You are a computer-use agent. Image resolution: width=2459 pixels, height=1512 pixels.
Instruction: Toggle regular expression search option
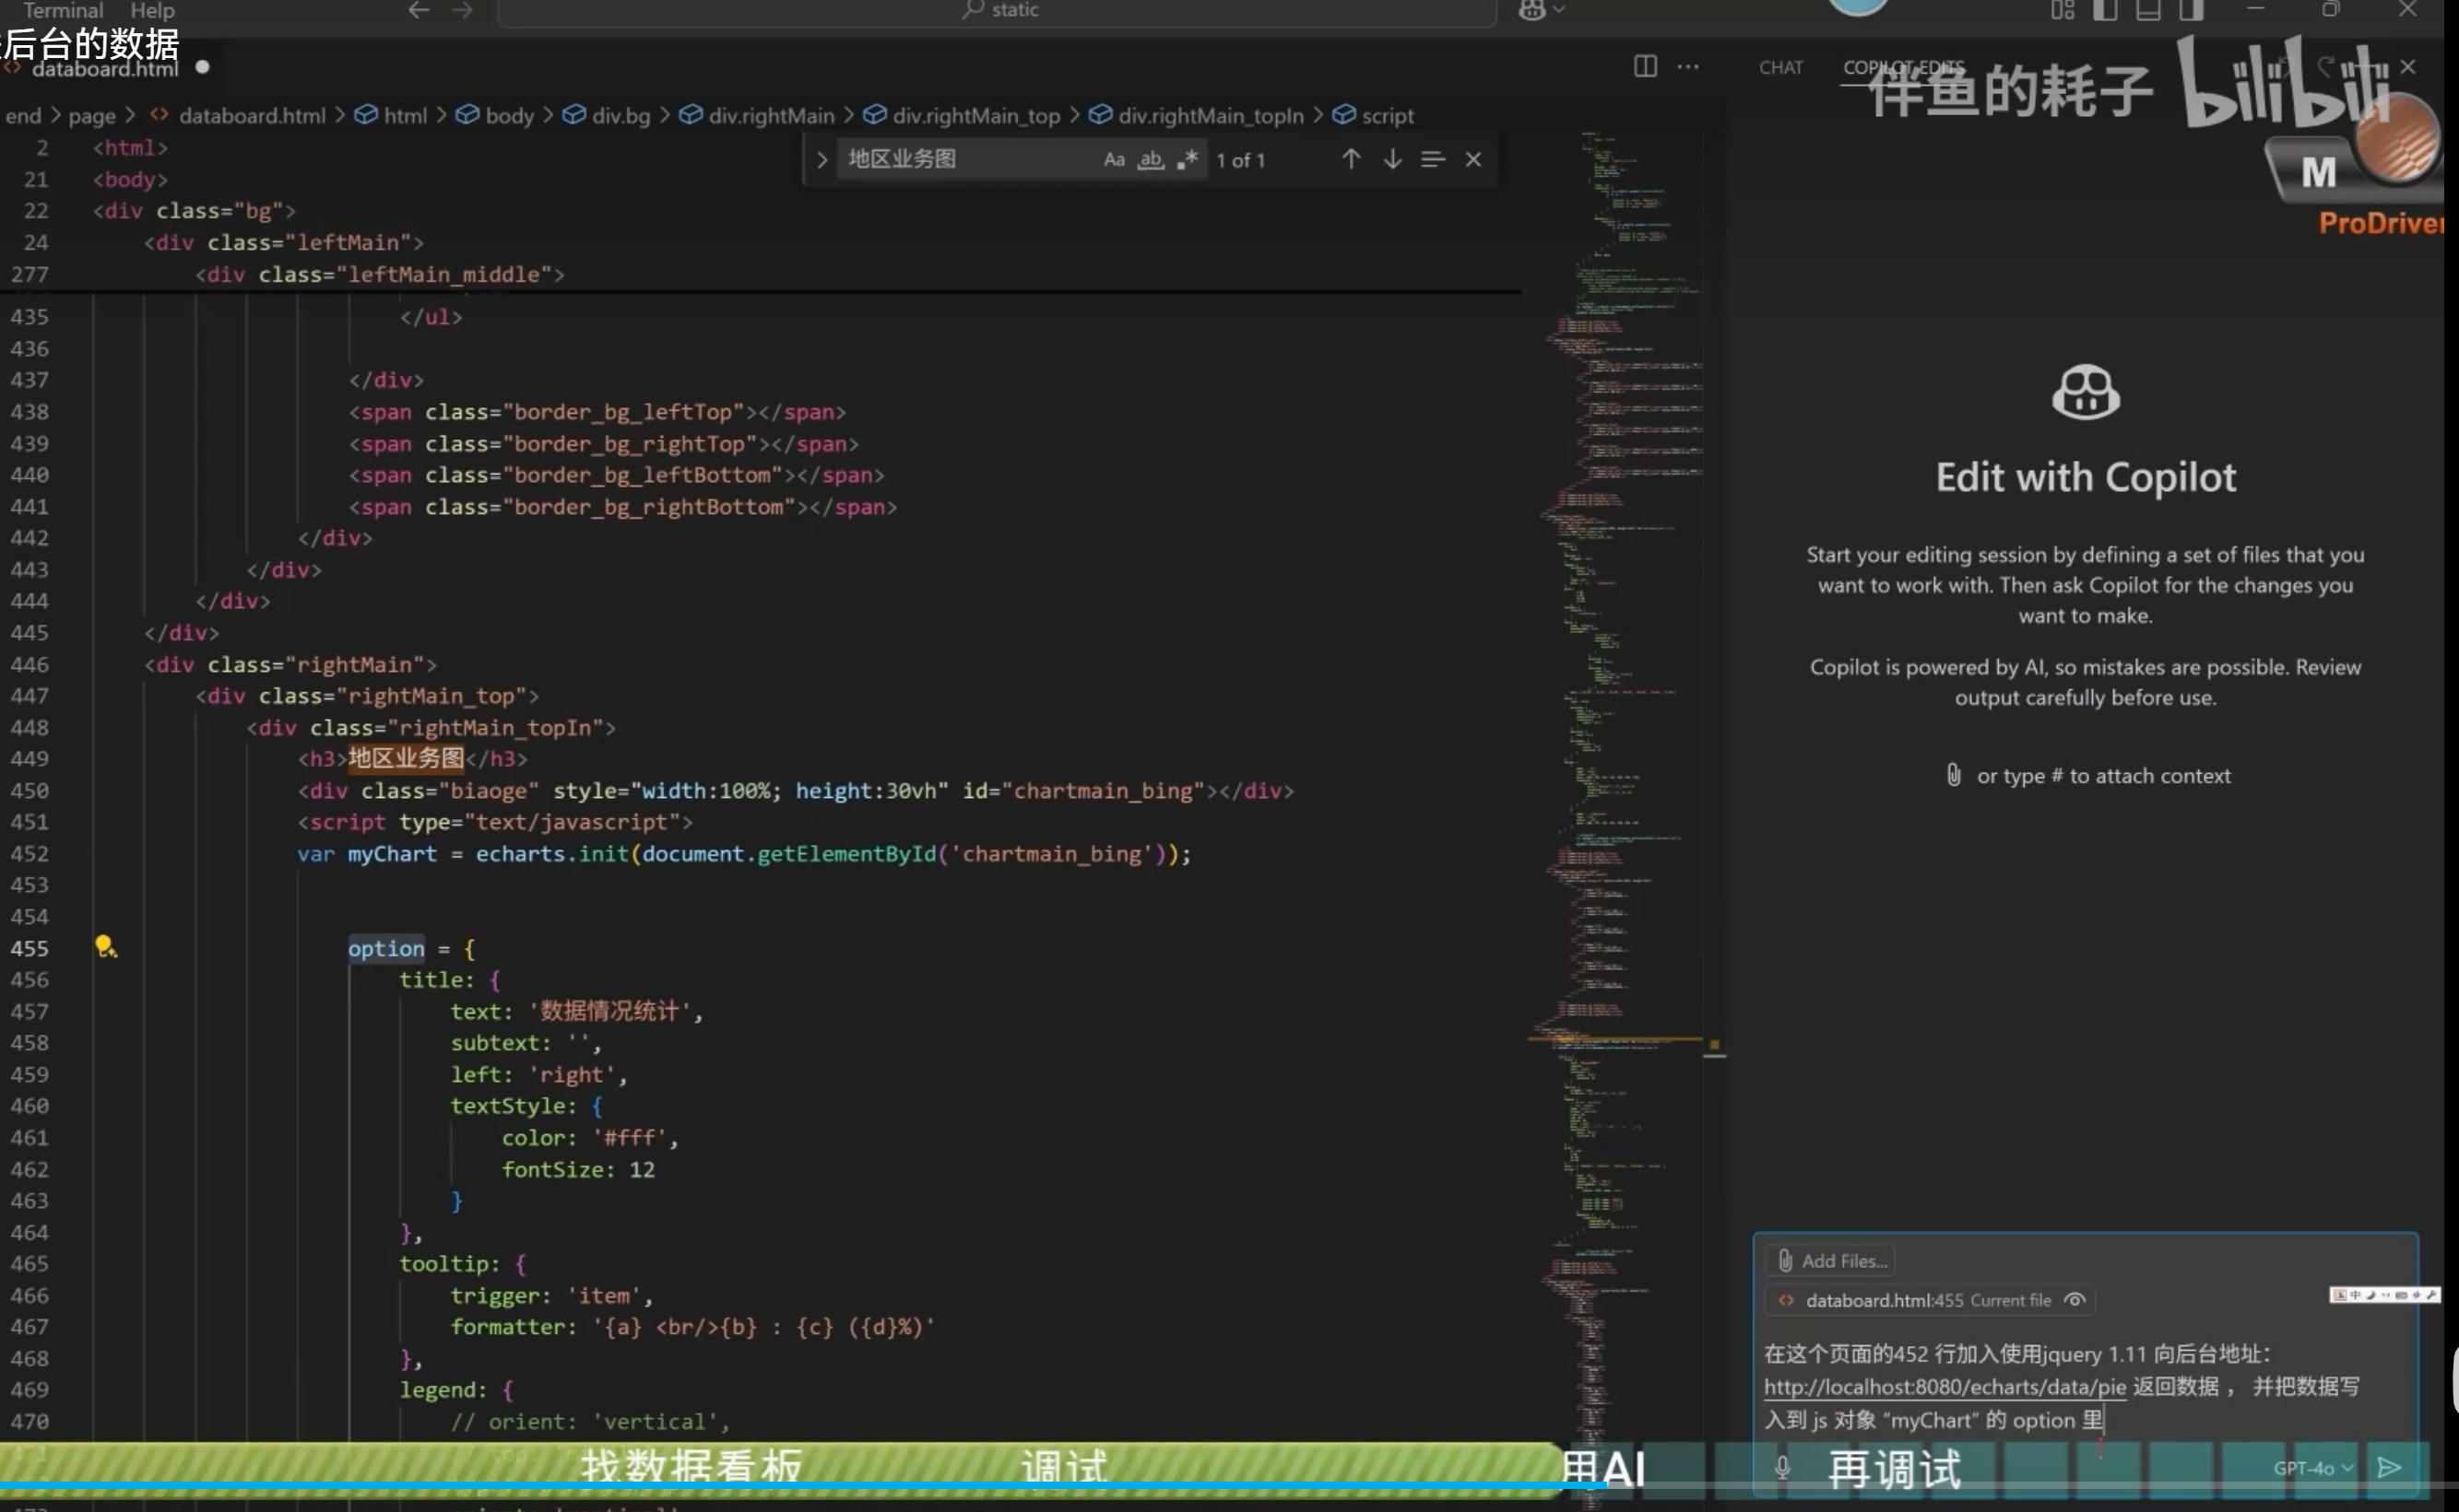click(1188, 159)
